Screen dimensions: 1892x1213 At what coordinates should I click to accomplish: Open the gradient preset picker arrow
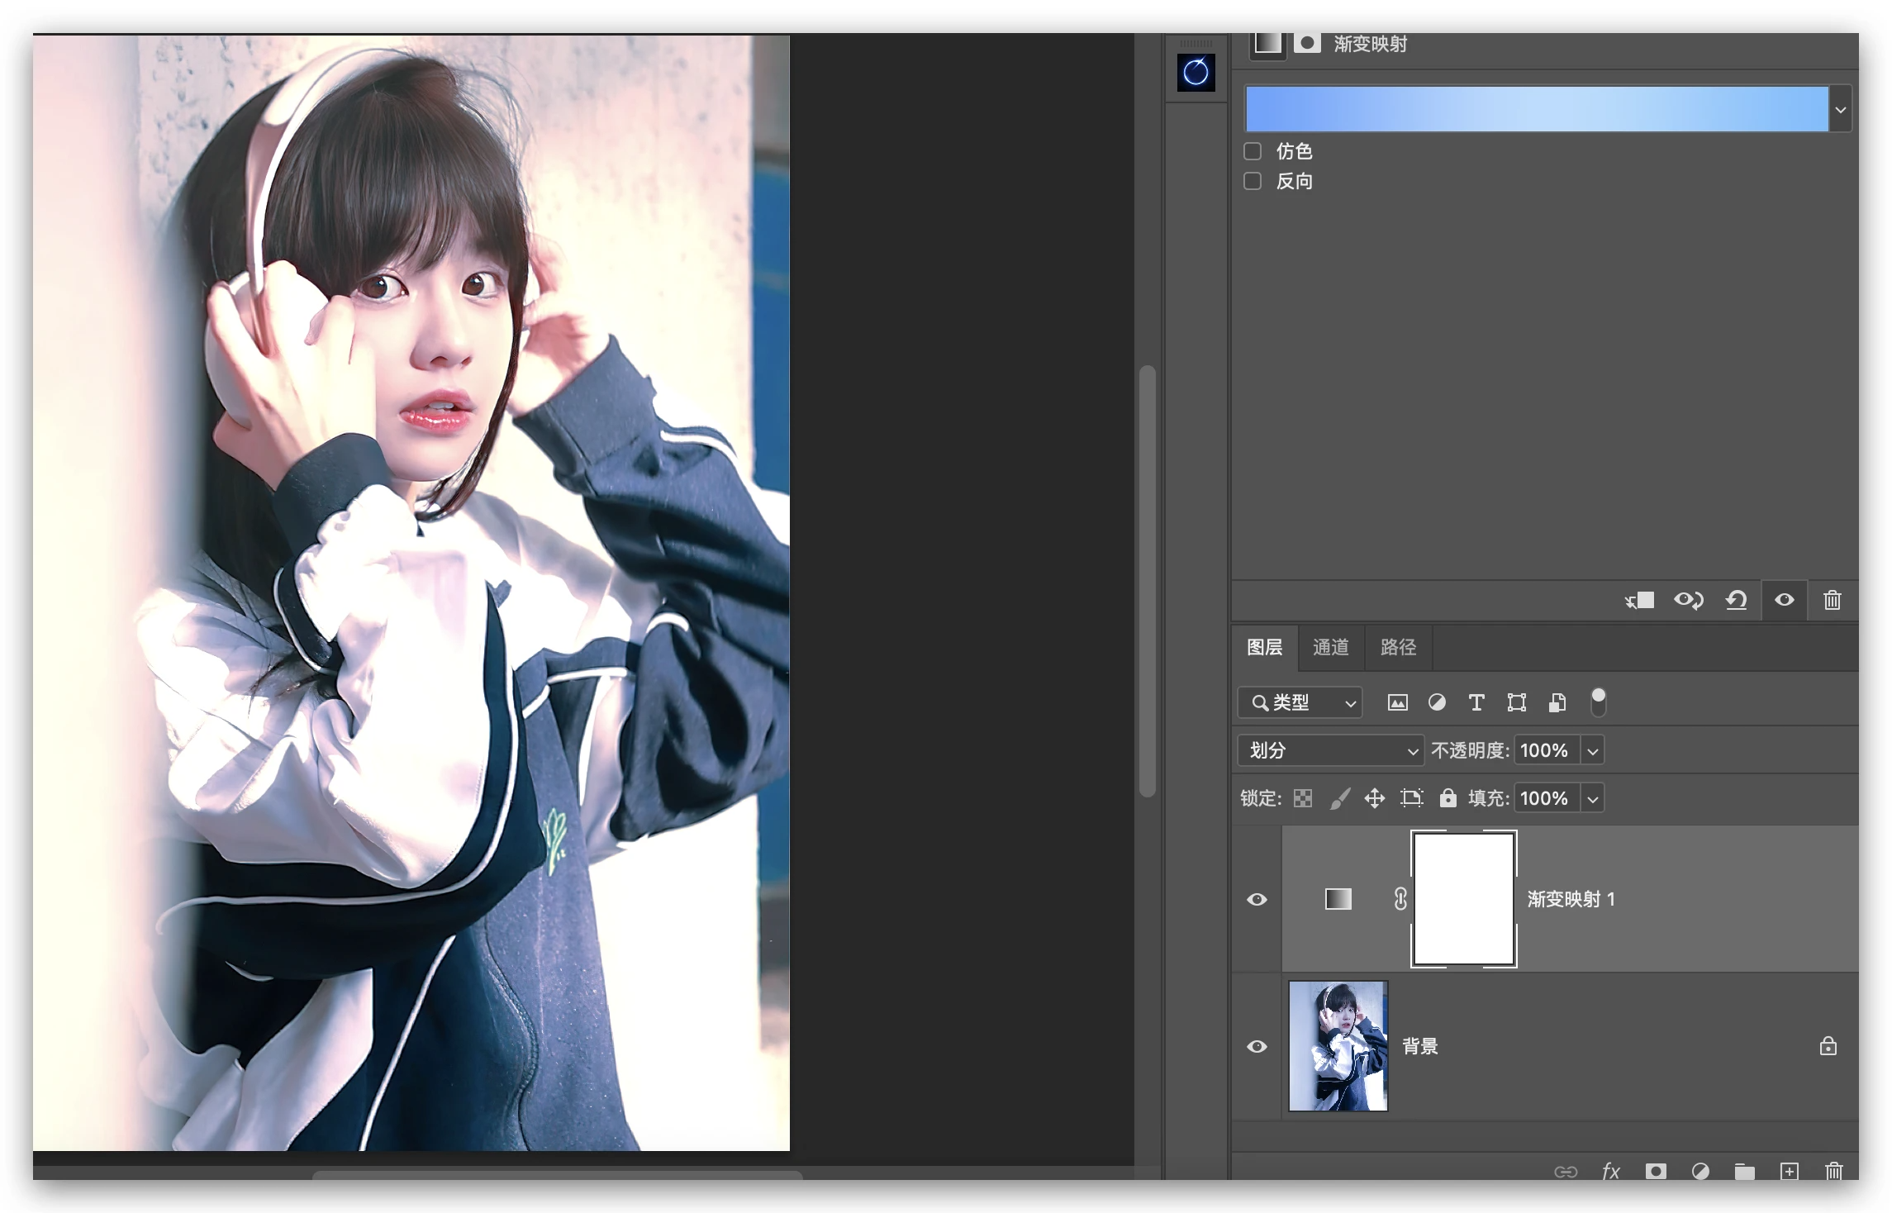pos(1841,109)
